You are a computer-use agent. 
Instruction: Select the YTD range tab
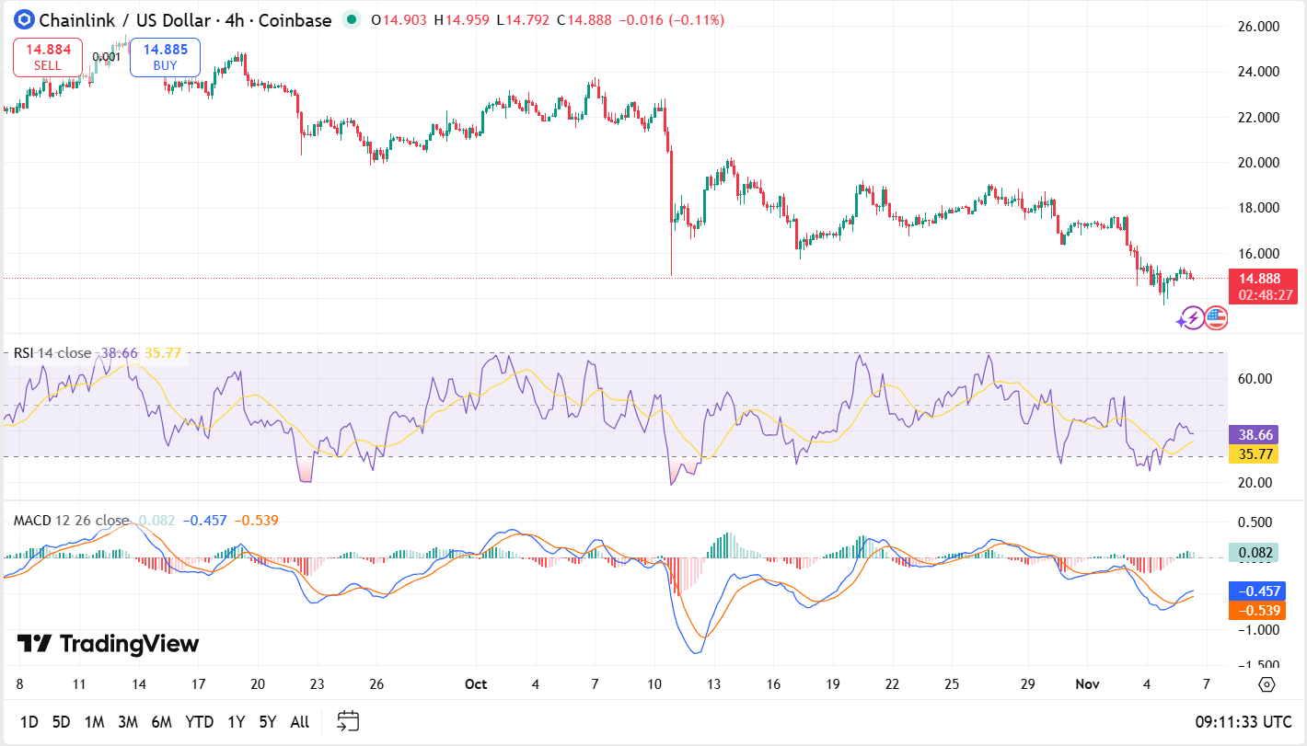tap(198, 722)
